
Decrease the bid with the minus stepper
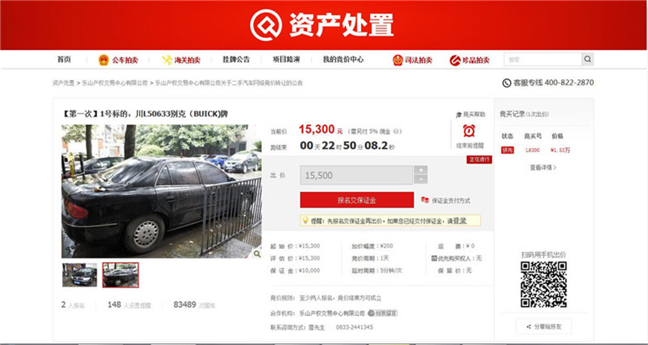[421, 180]
